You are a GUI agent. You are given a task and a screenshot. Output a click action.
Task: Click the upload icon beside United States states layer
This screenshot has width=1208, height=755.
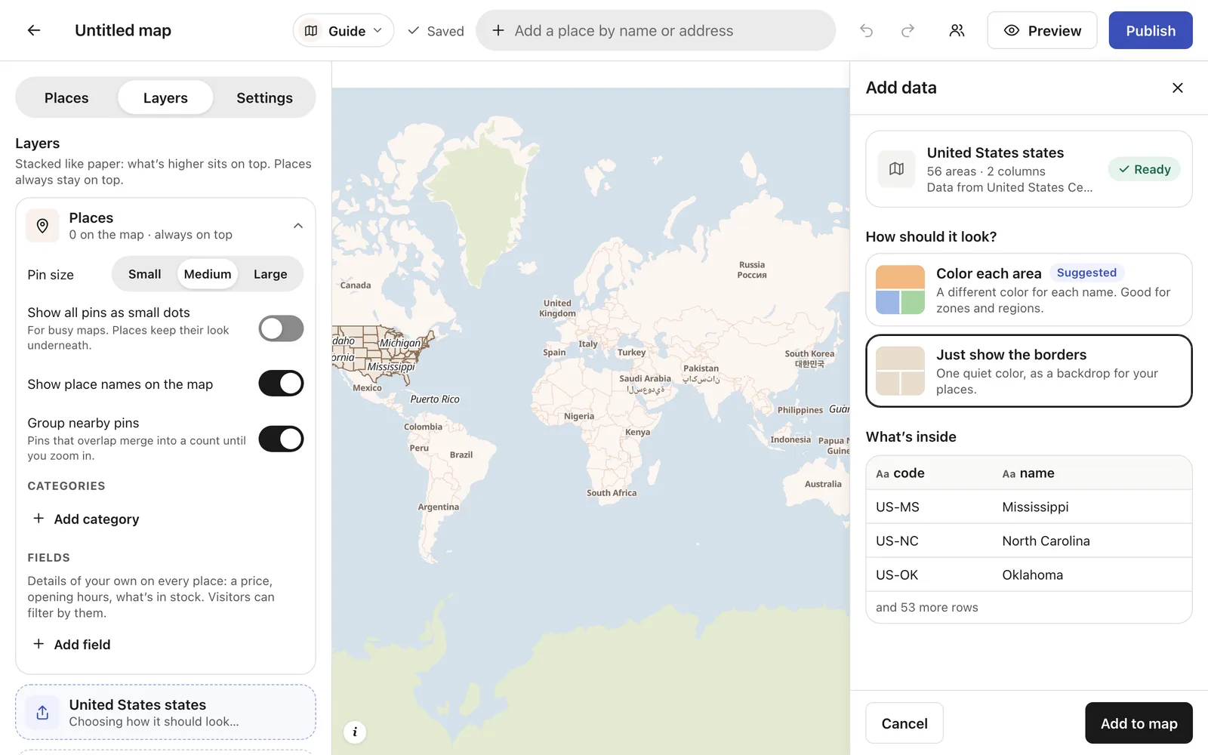click(42, 713)
